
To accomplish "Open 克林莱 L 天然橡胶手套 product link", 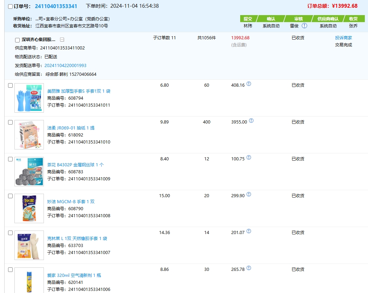I will point(77,238).
